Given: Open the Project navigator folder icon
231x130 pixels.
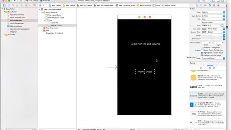Looking at the screenshot, I should pyautogui.click(x=4, y=5).
